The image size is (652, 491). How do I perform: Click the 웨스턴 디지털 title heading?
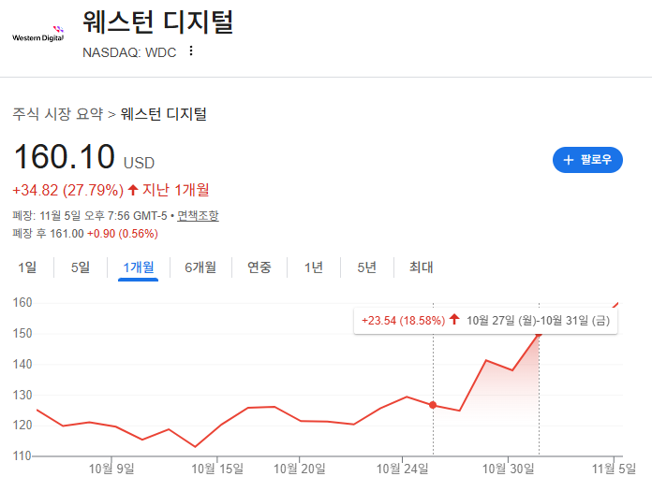click(157, 22)
